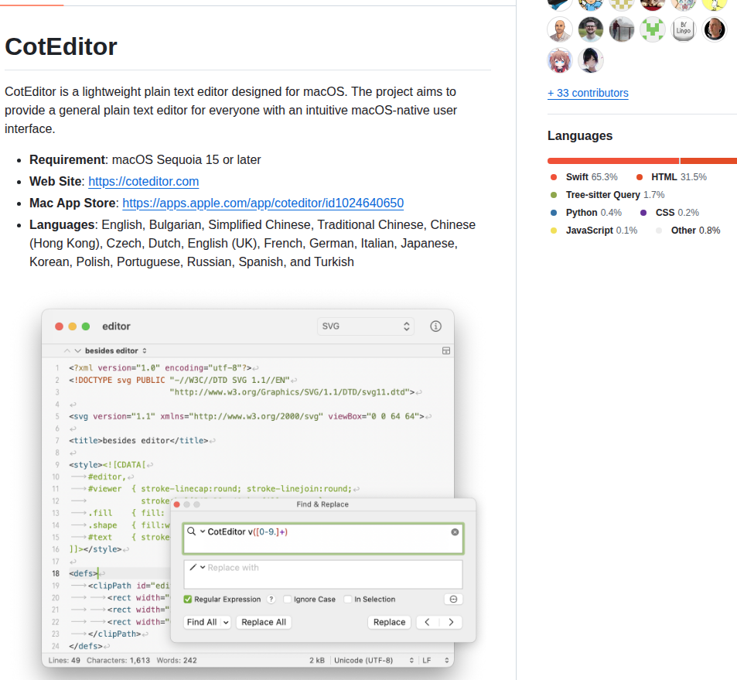Click the black-haired anime character avatar

pyautogui.click(x=591, y=60)
